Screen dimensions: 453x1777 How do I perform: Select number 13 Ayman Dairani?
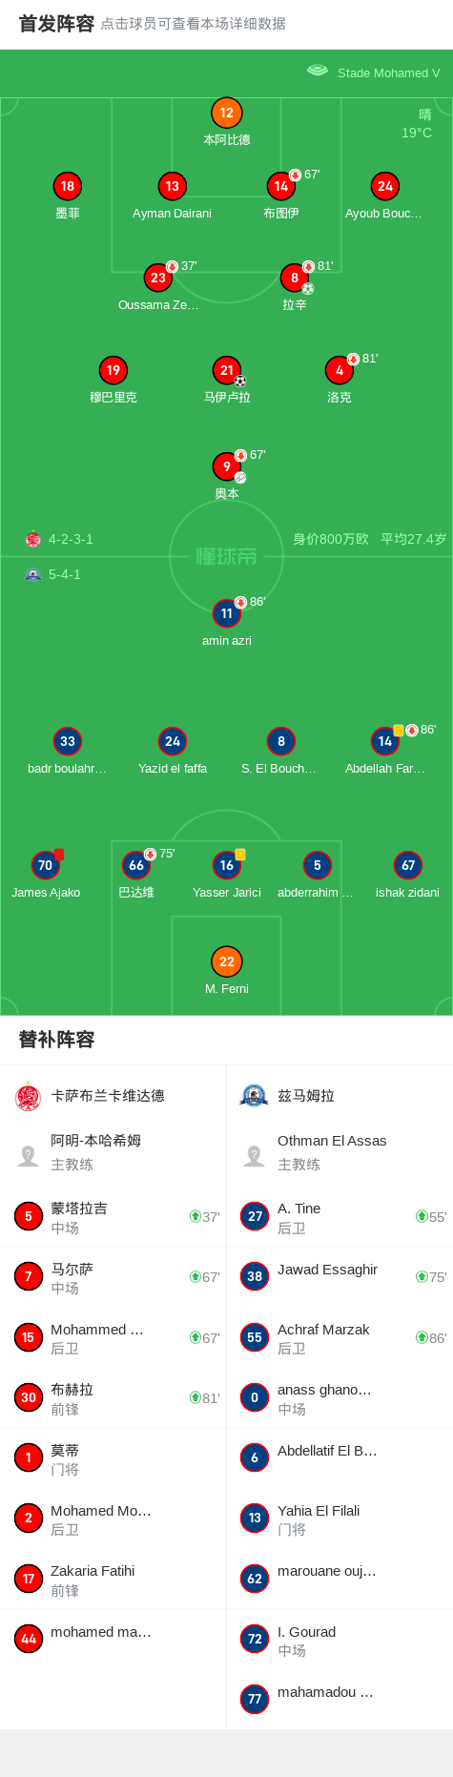point(172,196)
